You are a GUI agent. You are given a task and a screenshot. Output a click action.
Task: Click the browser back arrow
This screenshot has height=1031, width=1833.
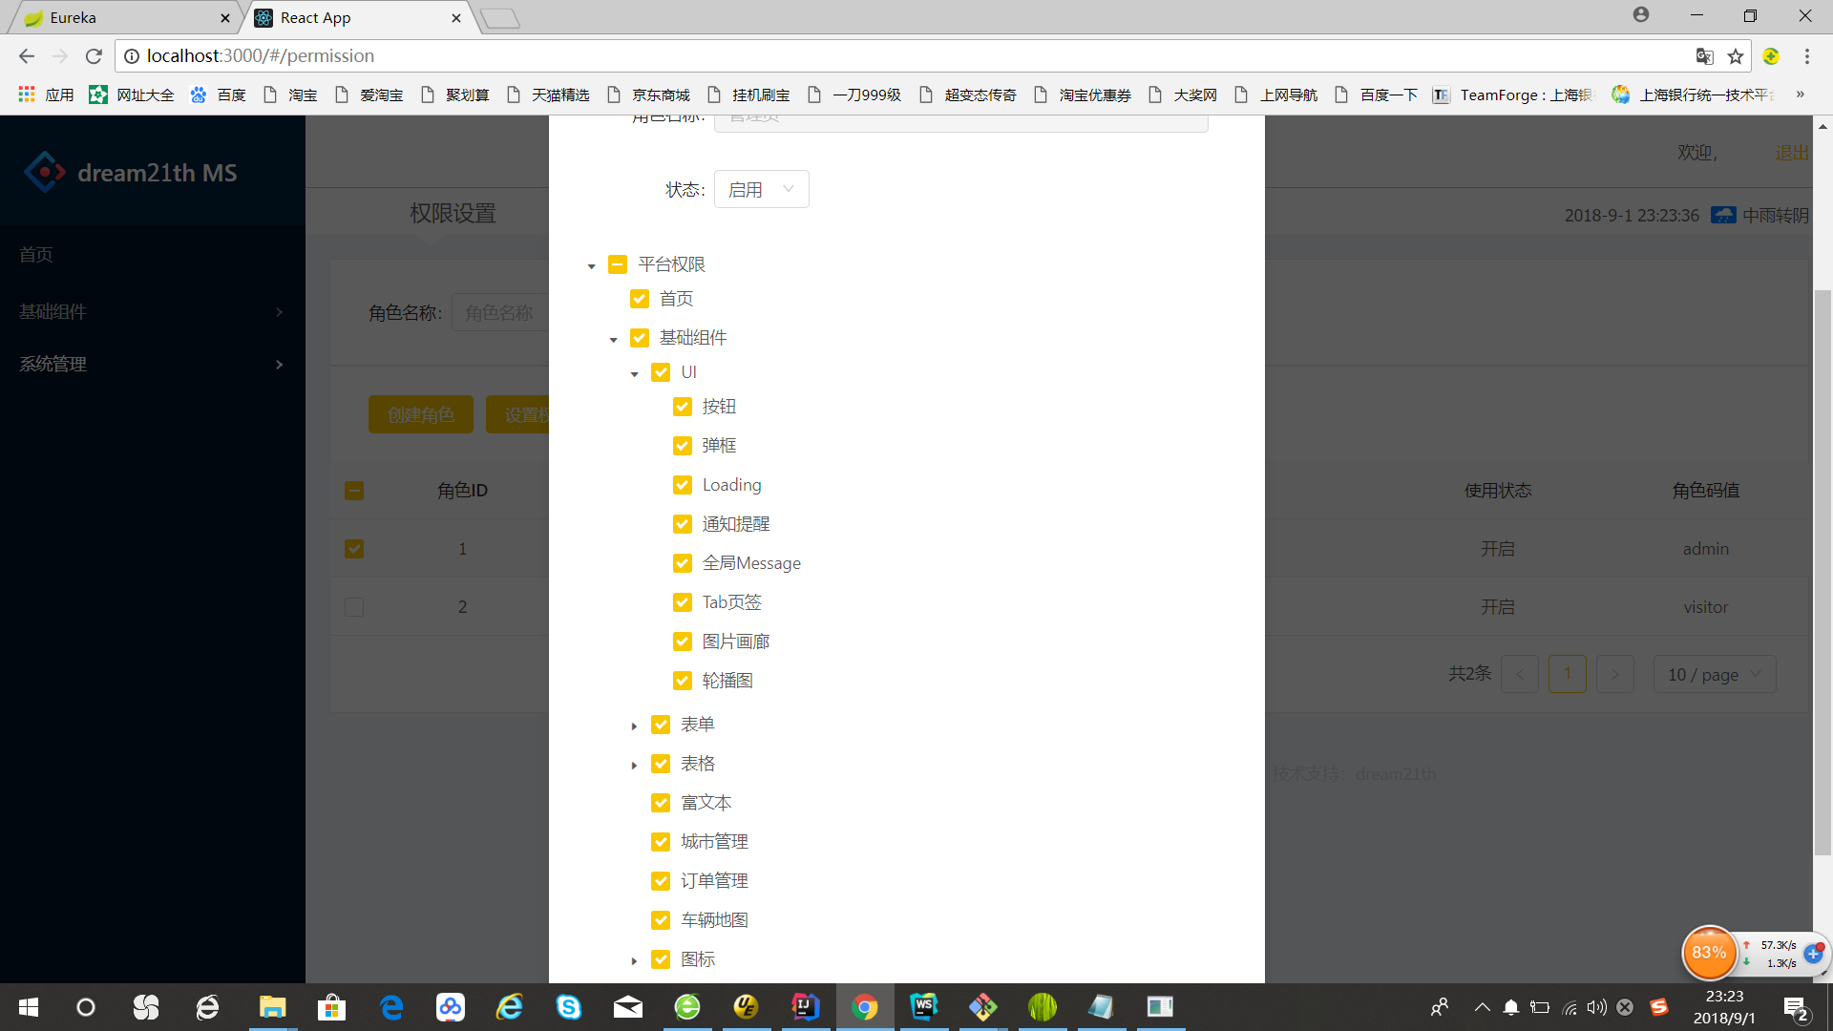tap(27, 56)
